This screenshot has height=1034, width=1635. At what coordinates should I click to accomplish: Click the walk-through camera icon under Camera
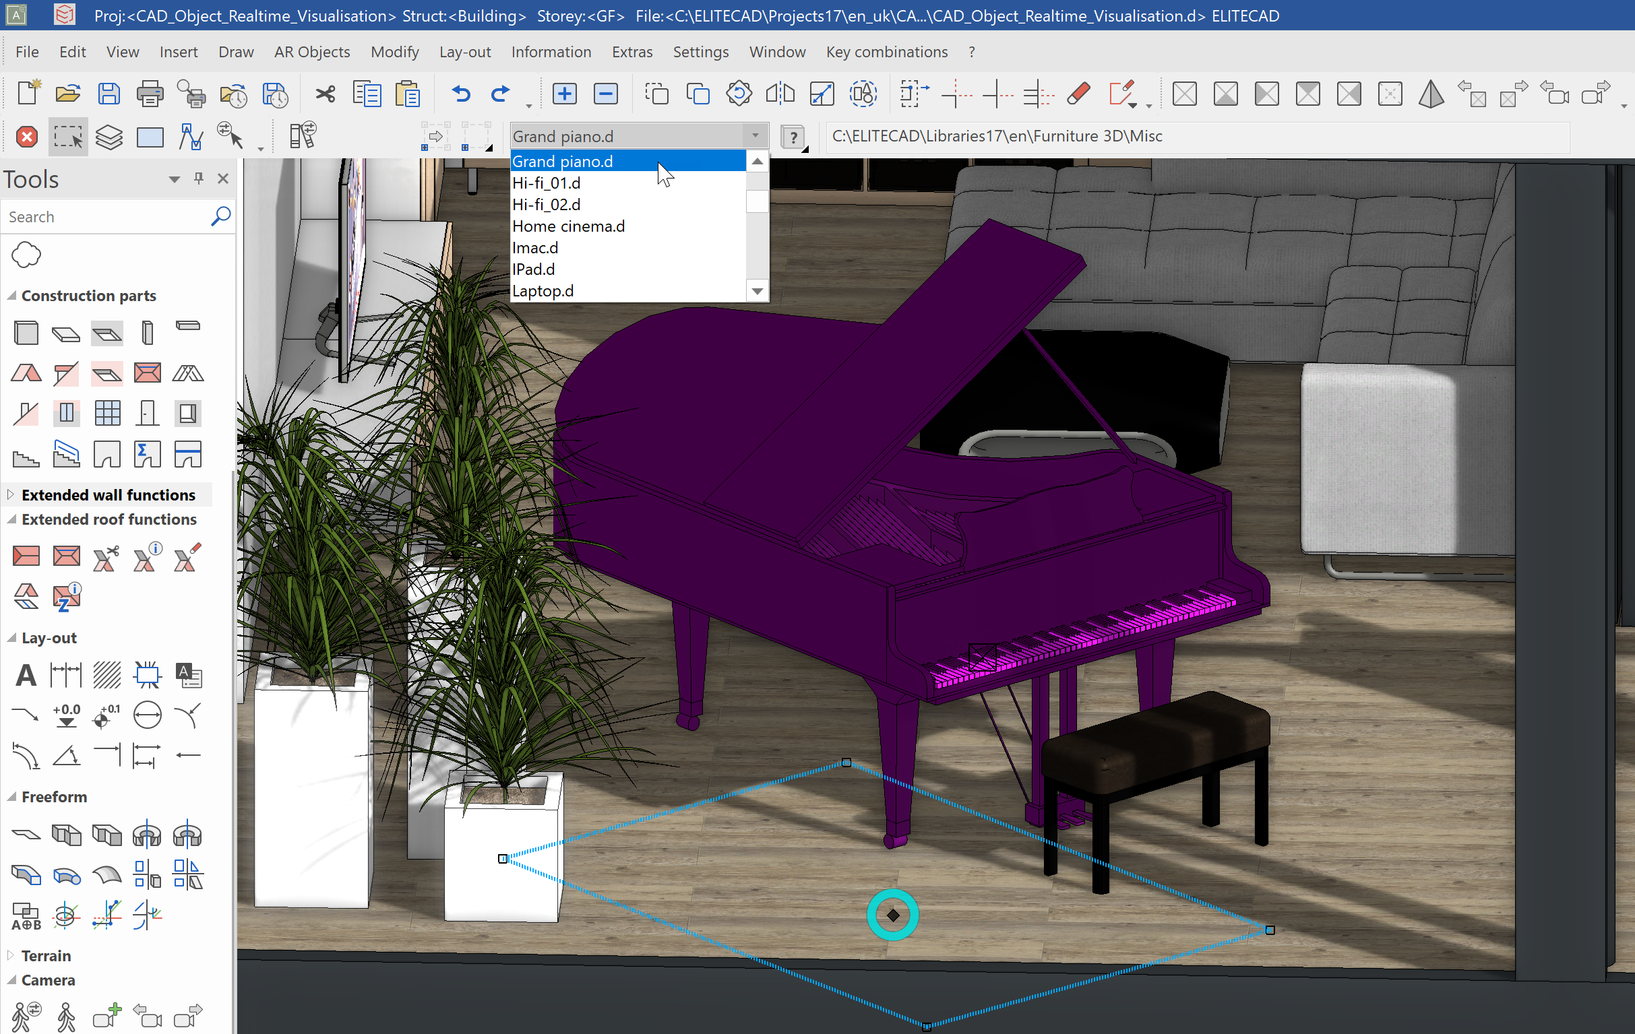pyautogui.click(x=66, y=1015)
